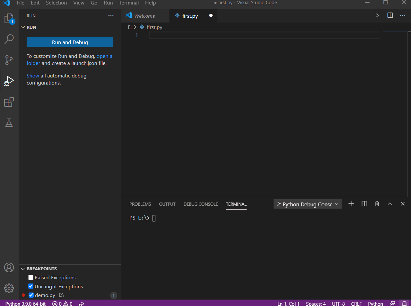Collapse the BREAKPOINTS section
The height and width of the screenshot is (306, 411).
coord(23,269)
